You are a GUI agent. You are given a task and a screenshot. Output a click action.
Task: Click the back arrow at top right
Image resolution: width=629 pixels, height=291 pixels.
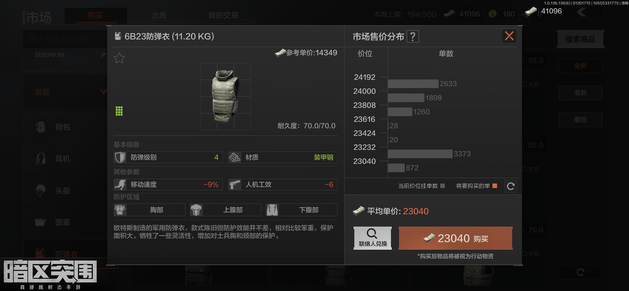click(581, 12)
